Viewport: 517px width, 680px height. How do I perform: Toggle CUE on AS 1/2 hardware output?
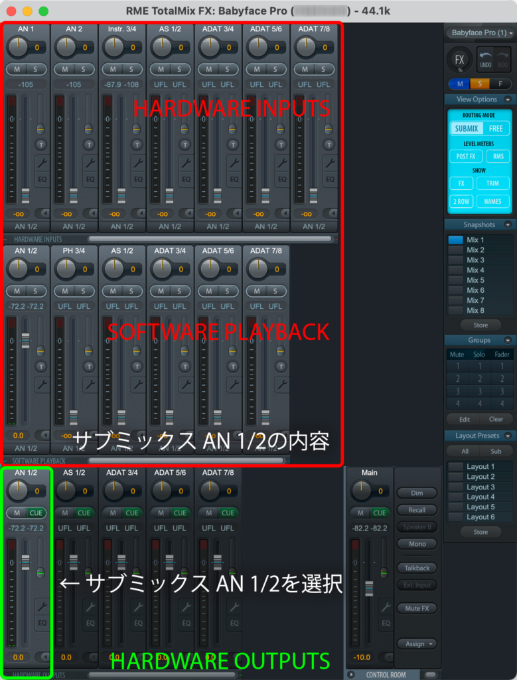pos(84,513)
